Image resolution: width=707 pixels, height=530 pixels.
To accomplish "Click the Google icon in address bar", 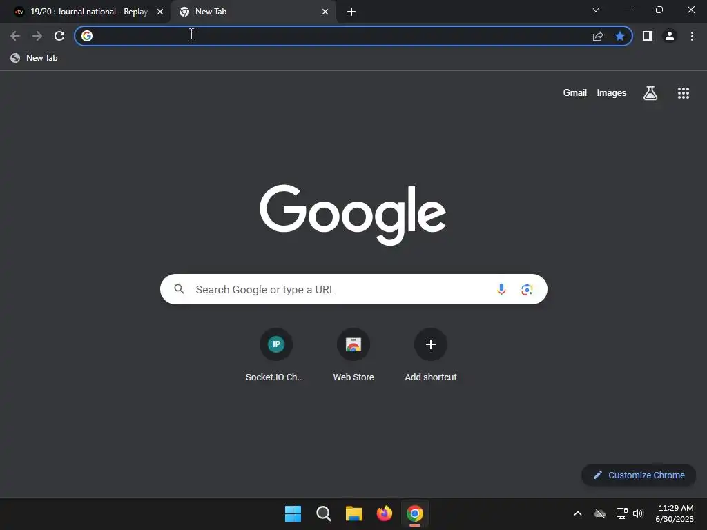I will [87, 36].
